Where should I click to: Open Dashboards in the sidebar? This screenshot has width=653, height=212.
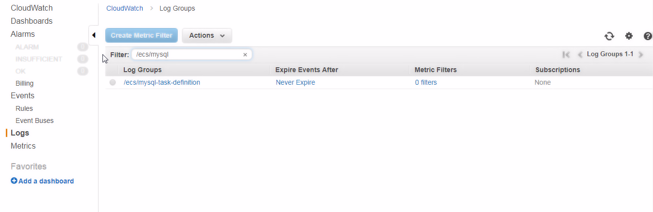tap(32, 21)
